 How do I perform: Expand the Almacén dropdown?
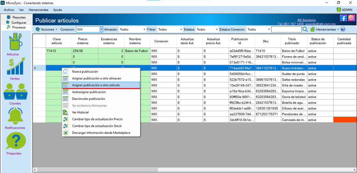tap(144, 29)
